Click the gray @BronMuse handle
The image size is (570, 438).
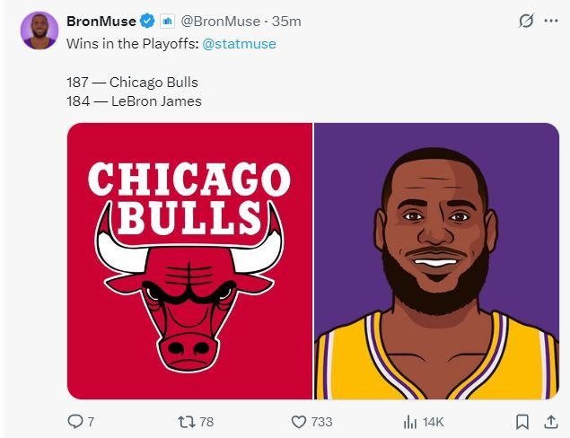coord(221,22)
